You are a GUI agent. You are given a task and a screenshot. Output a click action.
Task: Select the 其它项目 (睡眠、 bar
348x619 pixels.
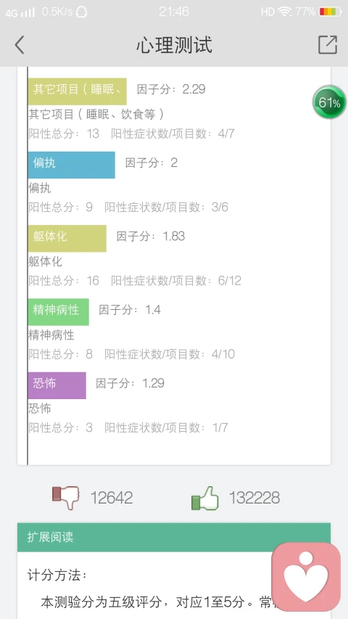point(78,91)
